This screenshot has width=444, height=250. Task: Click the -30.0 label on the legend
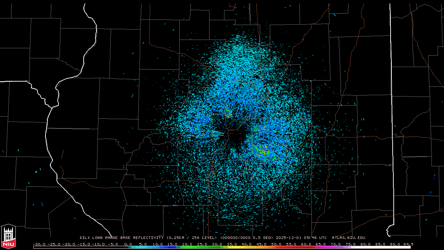click(39, 244)
